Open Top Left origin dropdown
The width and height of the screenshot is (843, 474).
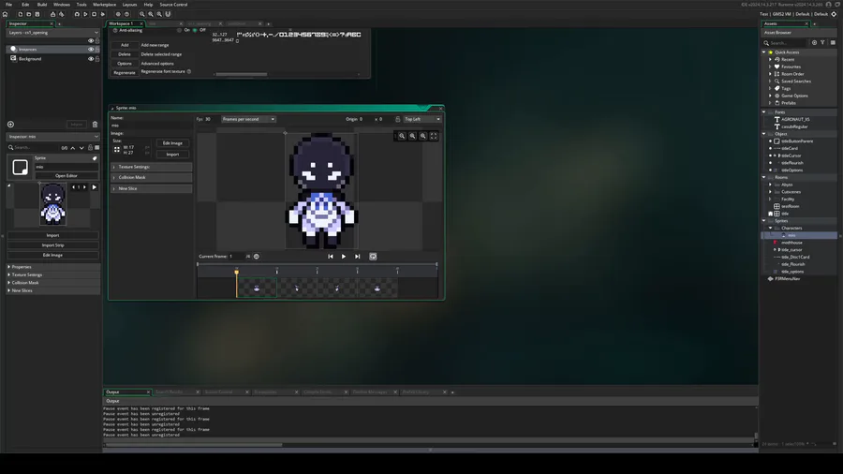pyautogui.click(x=422, y=119)
